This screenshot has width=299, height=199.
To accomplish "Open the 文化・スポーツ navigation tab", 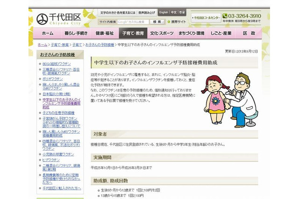I will pyautogui.click(x=162, y=33).
